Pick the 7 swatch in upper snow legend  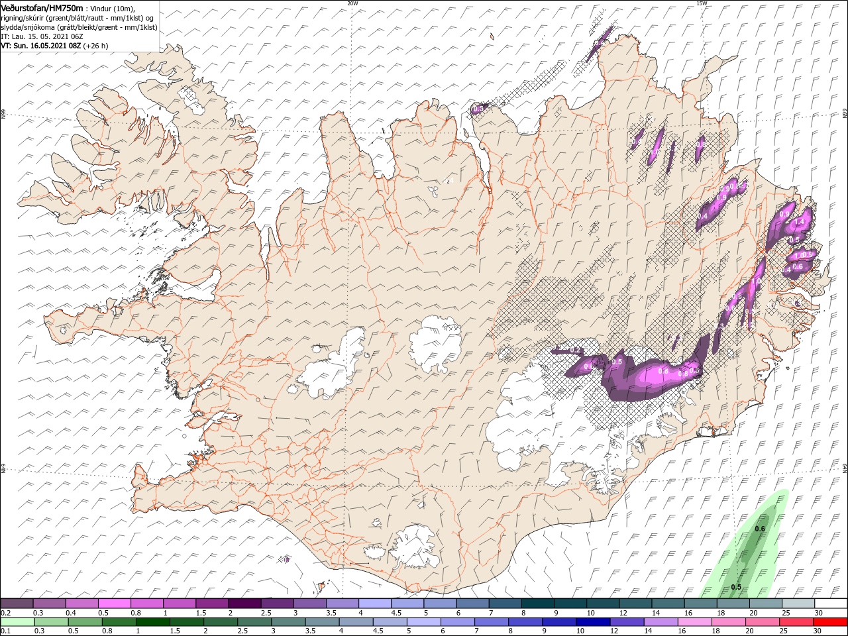coord(505,604)
